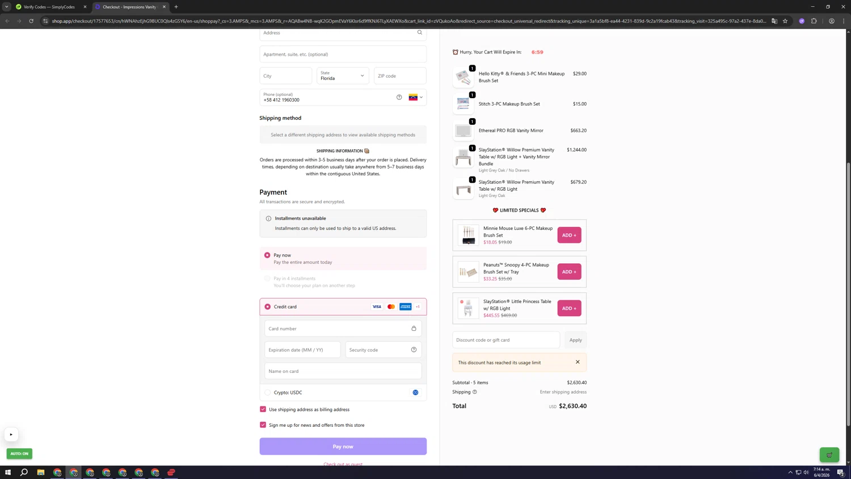Open the phone number help icon
The width and height of the screenshot is (851, 479).
(x=399, y=97)
